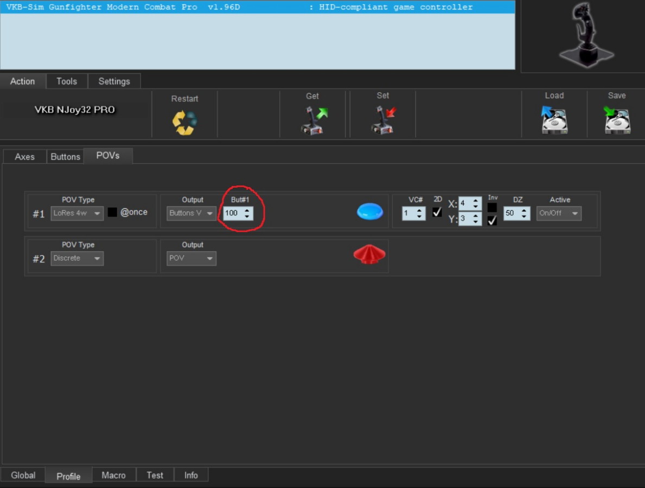Open the Axes tab
The height and width of the screenshot is (488, 645).
pos(24,157)
